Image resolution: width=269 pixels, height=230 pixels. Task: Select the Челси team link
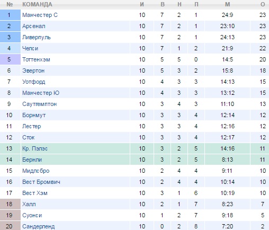30,48
